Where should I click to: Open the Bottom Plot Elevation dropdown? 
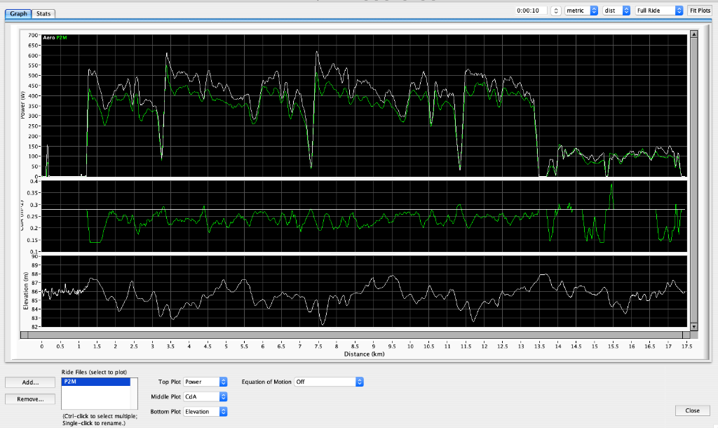205,411
